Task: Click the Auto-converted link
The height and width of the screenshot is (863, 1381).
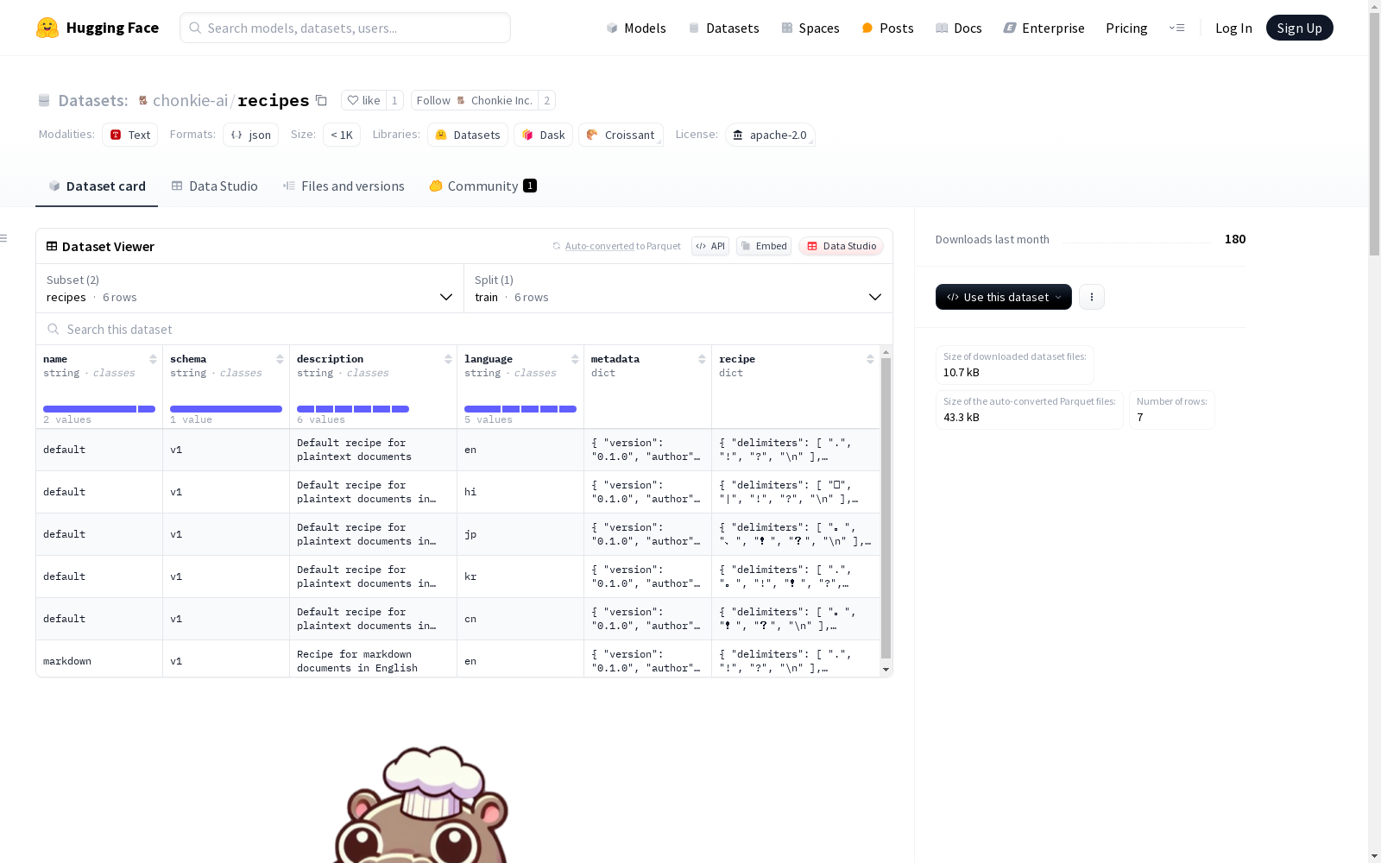Action: pos(599,246)
